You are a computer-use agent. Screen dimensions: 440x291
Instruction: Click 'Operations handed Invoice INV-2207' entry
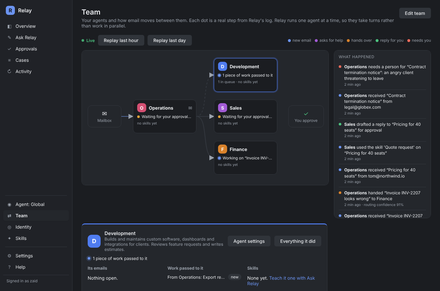tap(382, 199)
